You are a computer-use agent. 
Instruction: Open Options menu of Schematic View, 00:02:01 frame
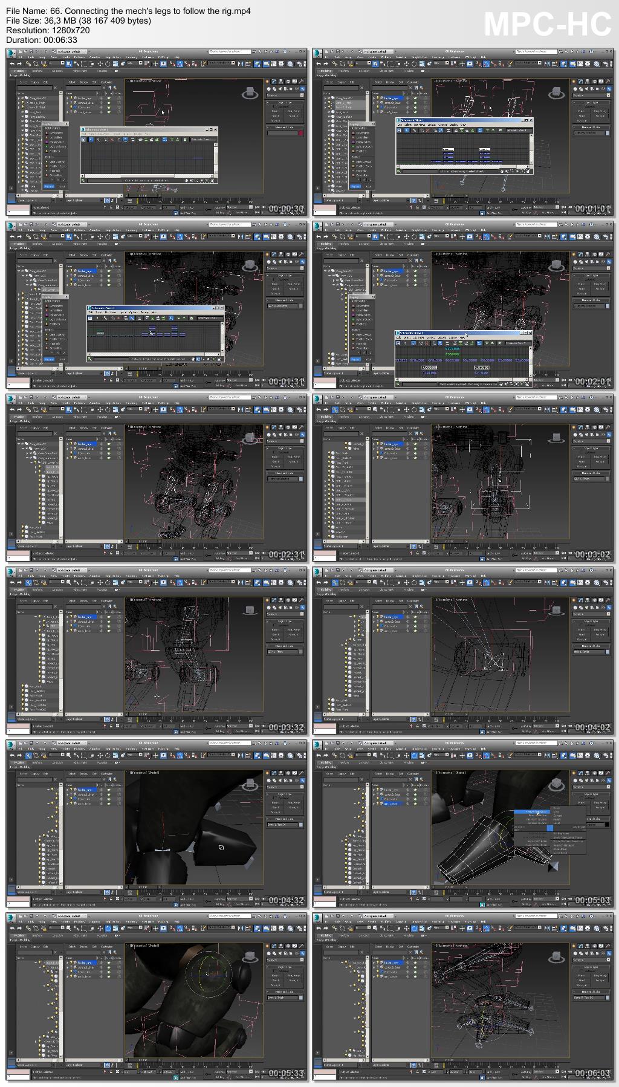tap(441, 337)
